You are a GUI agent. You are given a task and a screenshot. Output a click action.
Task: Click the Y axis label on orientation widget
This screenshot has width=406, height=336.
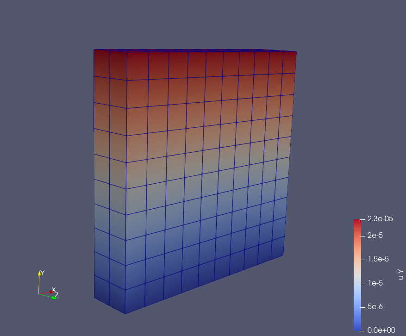(x=43, y=273)
